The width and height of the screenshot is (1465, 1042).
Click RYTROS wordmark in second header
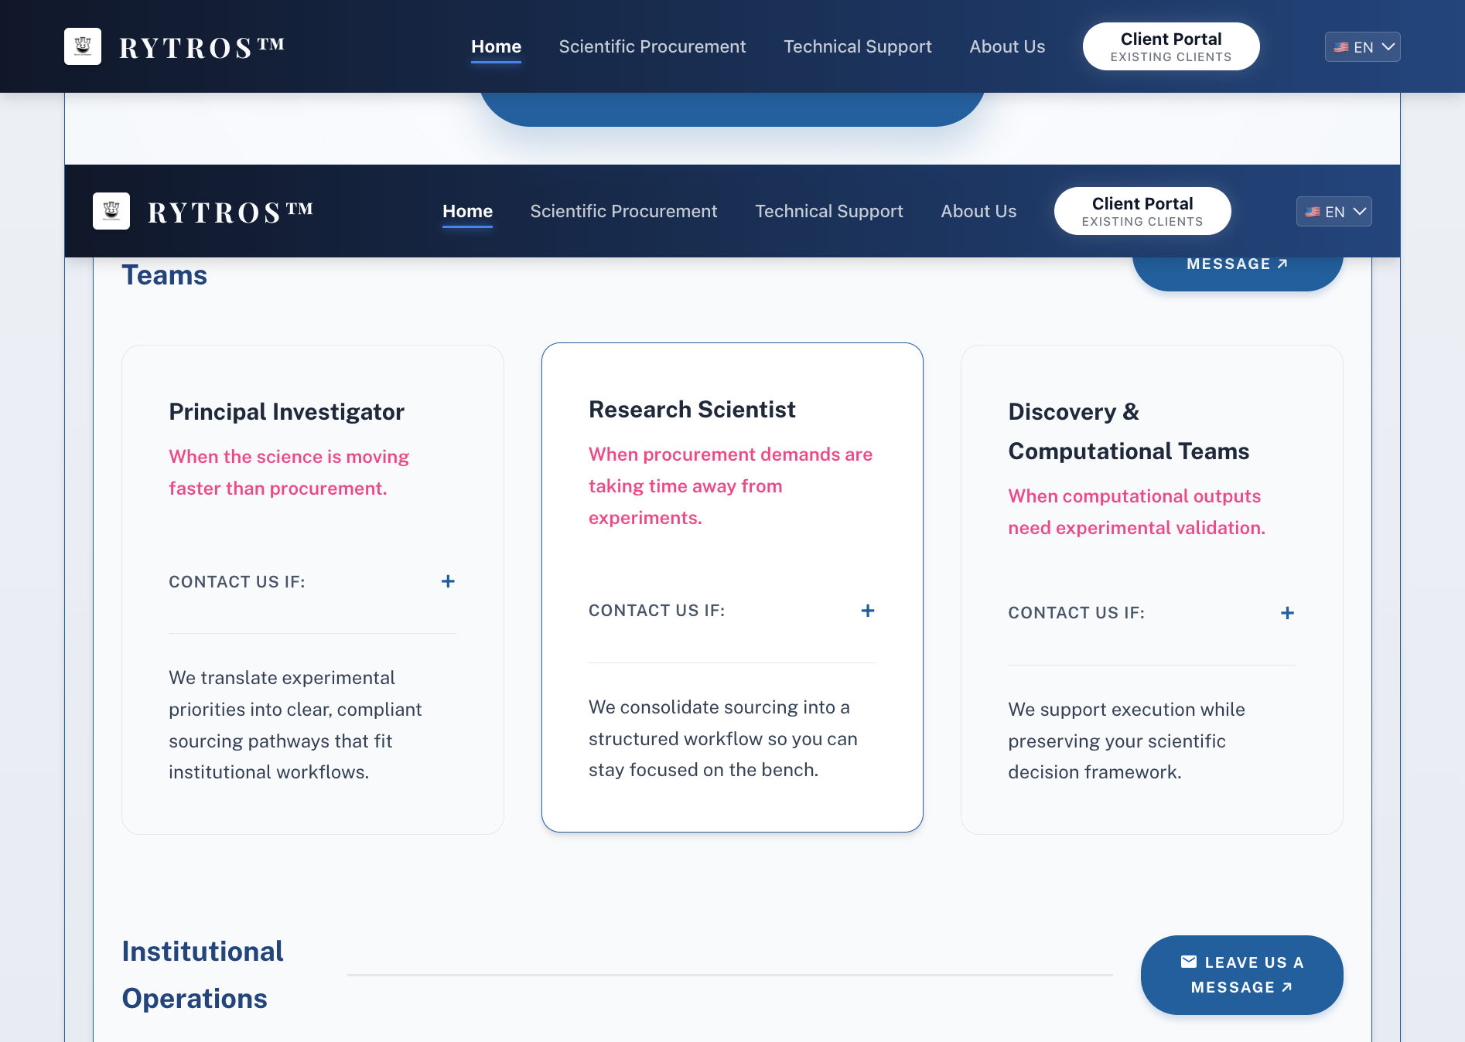(x=231, y=212)
